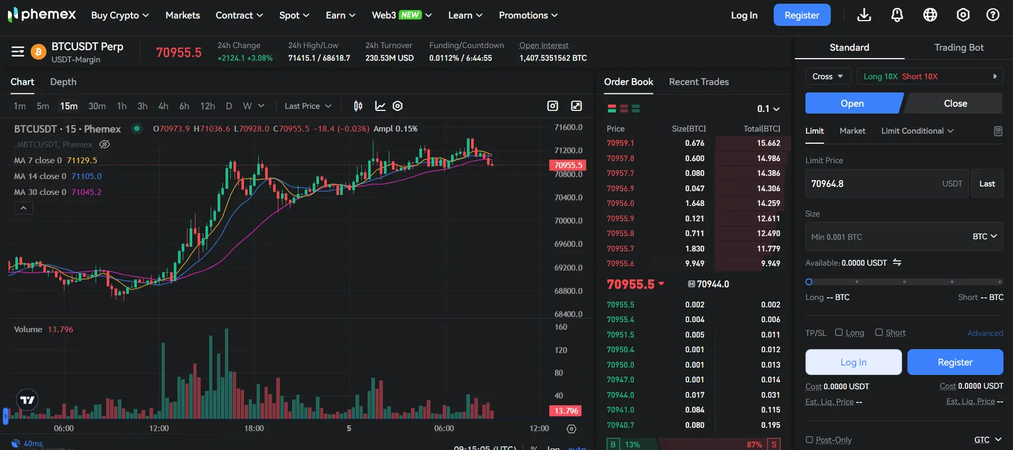The width and height of the screenshot is (1013, 450).
Task: Click the Bitcoin coin icon
Action: click(x=38, y=52)
